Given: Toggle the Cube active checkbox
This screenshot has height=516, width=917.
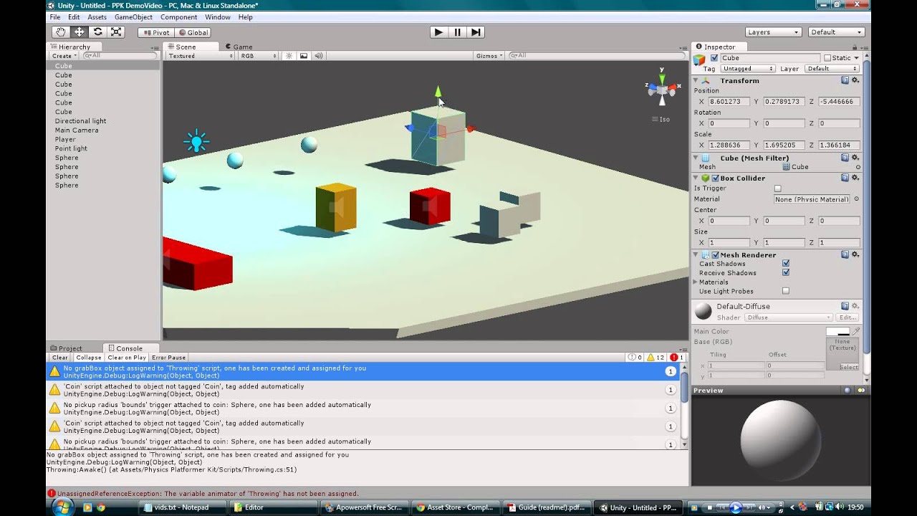Looking at the screenshot, I should pos(714,58).
